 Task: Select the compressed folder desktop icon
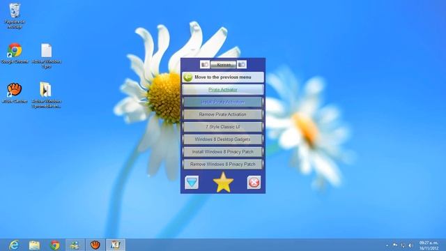tap(47, 95)
